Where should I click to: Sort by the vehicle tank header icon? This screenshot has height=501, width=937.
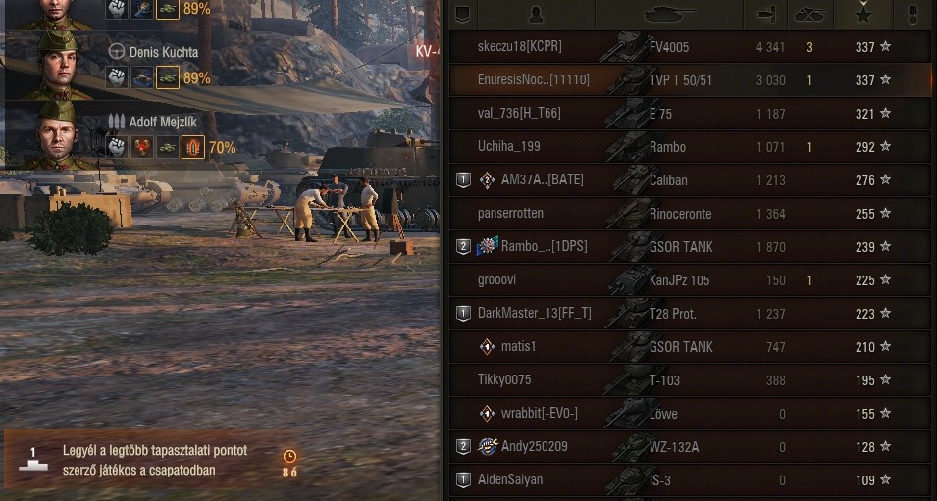[x=669, y=15]
